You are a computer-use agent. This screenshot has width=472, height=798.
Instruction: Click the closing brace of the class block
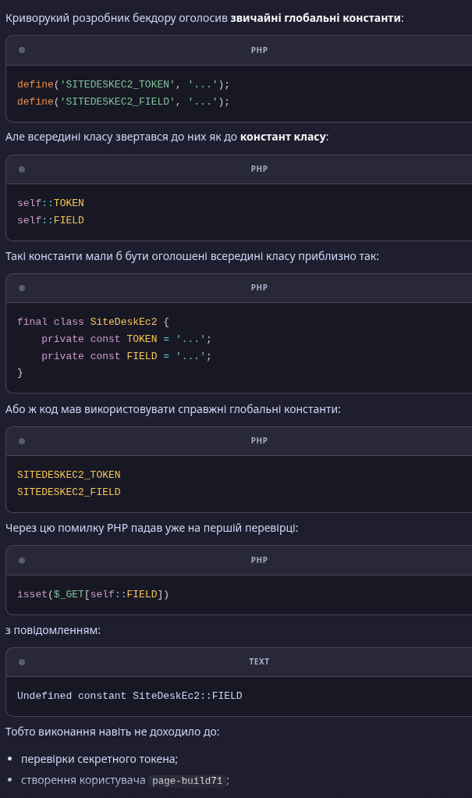point(20,372)
